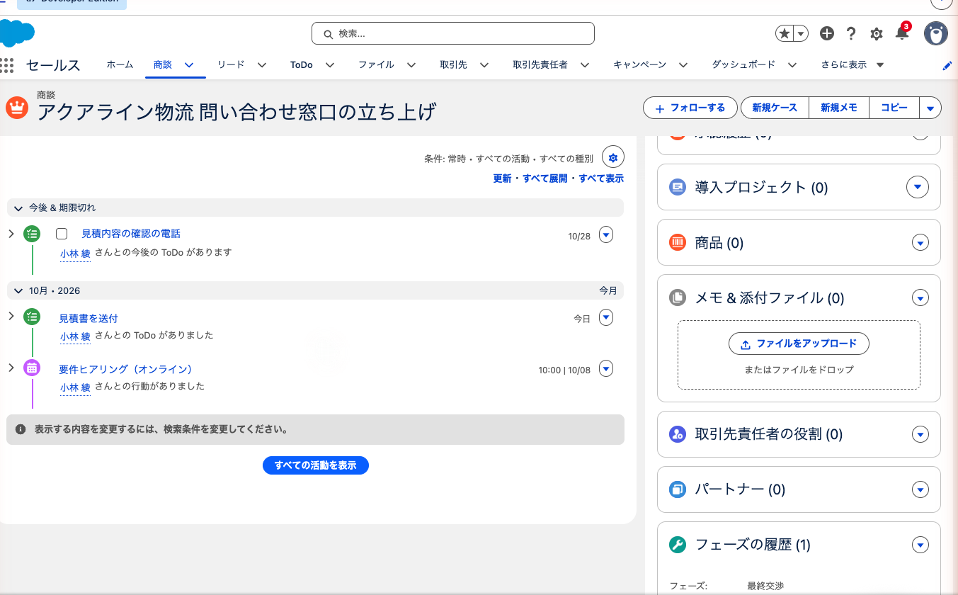Collapse the 今後 & 期限切れ section
The height and width of the screenshot is (595, 958).
(x=18, y=208)
